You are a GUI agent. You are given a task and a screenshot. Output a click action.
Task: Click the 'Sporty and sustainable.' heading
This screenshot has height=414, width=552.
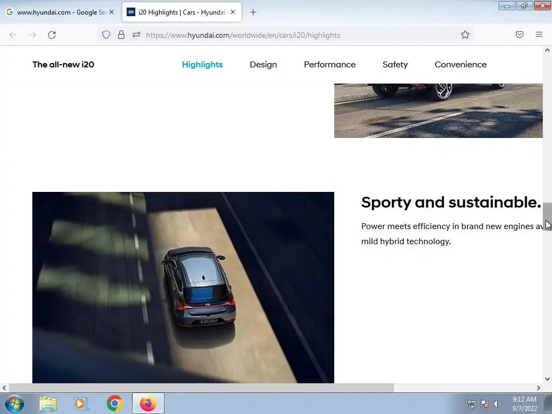451,203
